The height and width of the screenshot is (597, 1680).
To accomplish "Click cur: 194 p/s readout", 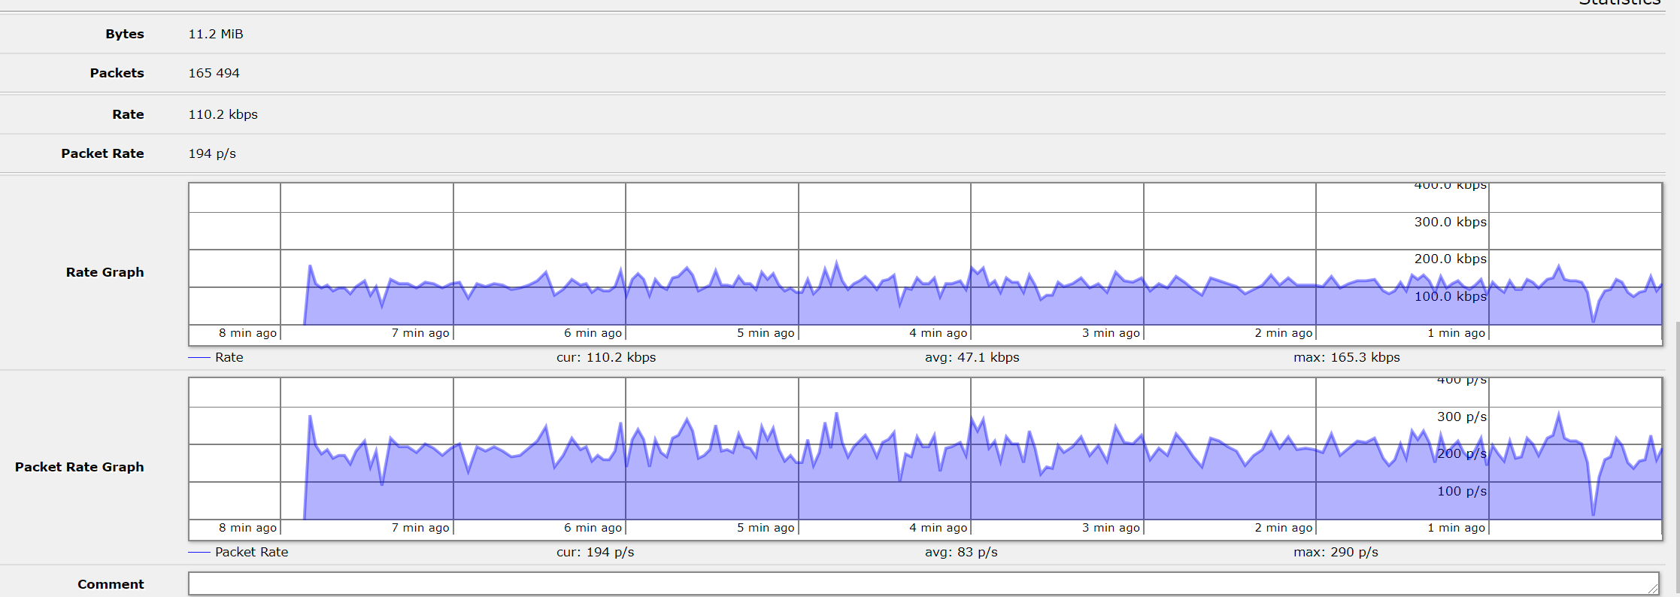I will click(595, 552).
